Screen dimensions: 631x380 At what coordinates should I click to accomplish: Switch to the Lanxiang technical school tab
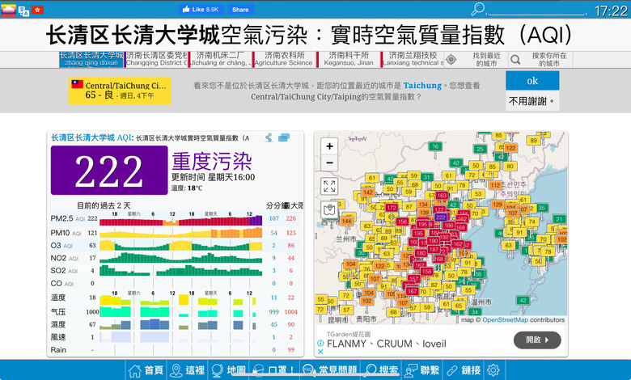[x=413, y=59]
